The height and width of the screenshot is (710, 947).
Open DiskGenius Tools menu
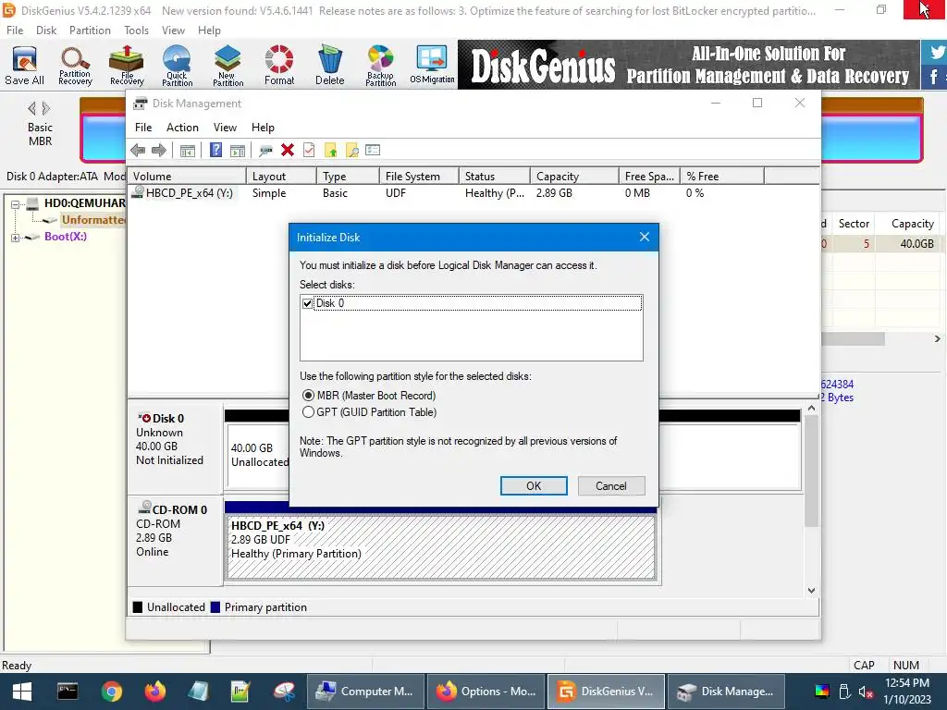point(136,31)
